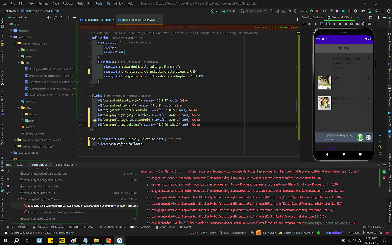Open the Pixel 4 API 30 device dropdown
The height and width of the screenshot is (245, 392).
[253, 11]
